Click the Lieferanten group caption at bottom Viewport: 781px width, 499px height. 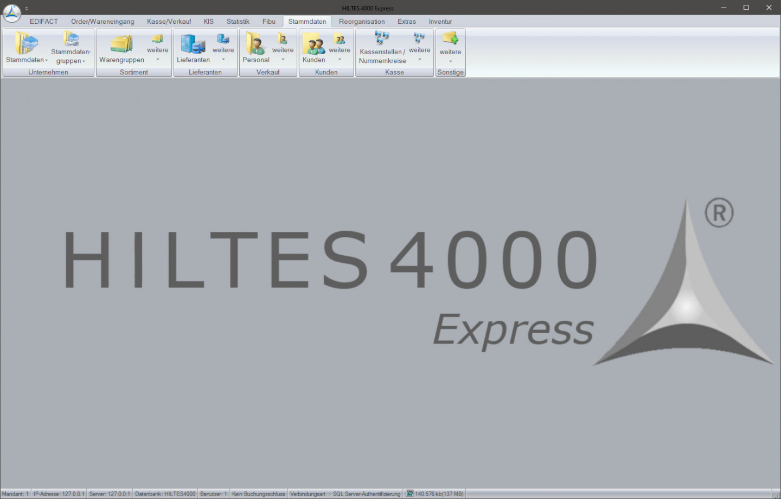(x=205, y=72)
